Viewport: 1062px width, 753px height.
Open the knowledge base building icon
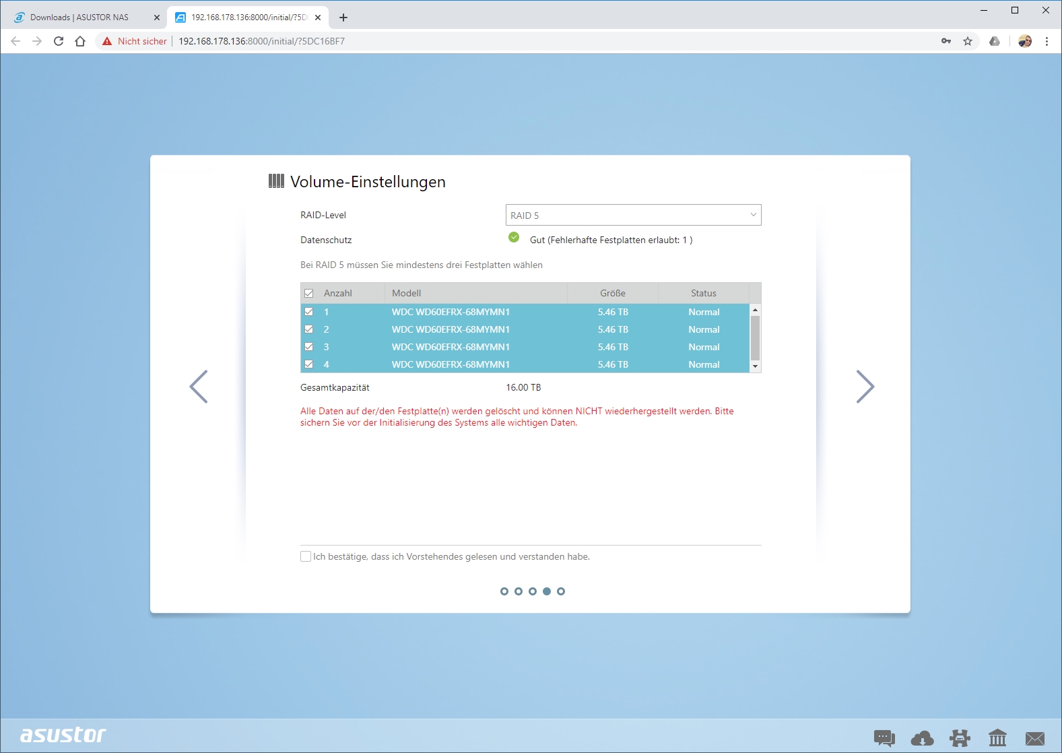(997, 738)
